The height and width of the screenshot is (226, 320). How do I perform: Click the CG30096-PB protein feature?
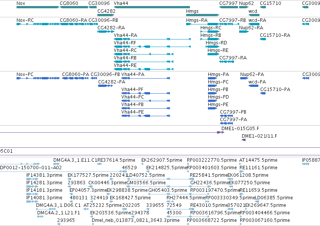(94, 78)
